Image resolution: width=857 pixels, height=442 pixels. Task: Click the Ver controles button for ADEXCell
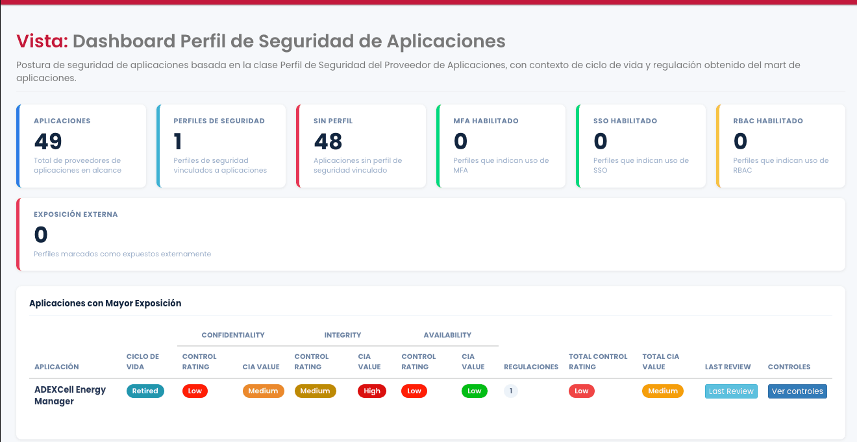click(797, 391)
